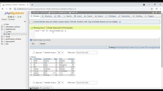
Task: Open upper Number of rows dropdown
Action: point(60,53)
